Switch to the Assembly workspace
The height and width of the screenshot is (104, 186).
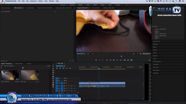click(72, 5)
